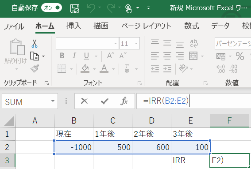Open the Font Color dropdown arrow
251x169 pixels.
click(x=113, y=69)
